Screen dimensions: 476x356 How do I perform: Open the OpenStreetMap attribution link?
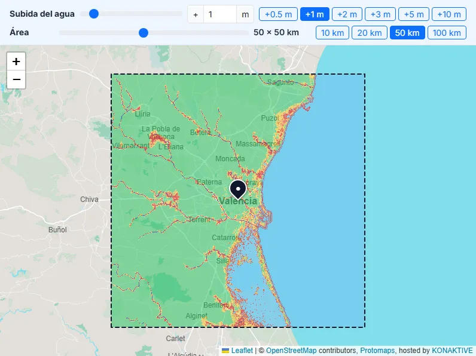tap(291, 351)
